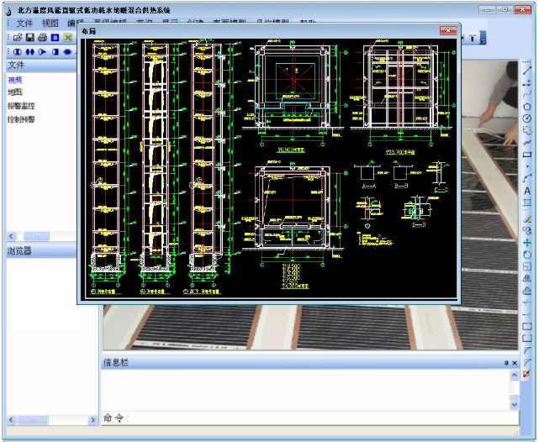This screenshot has width=539, height=442.
Task: Select the Line drawing tool
Action: (x=527, y=71)
